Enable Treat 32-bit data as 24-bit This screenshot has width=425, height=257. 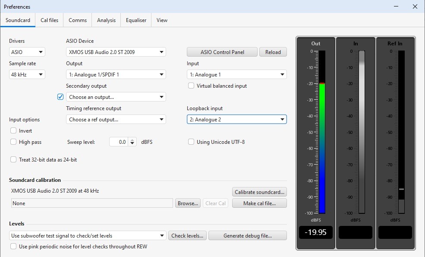(13, 159)
